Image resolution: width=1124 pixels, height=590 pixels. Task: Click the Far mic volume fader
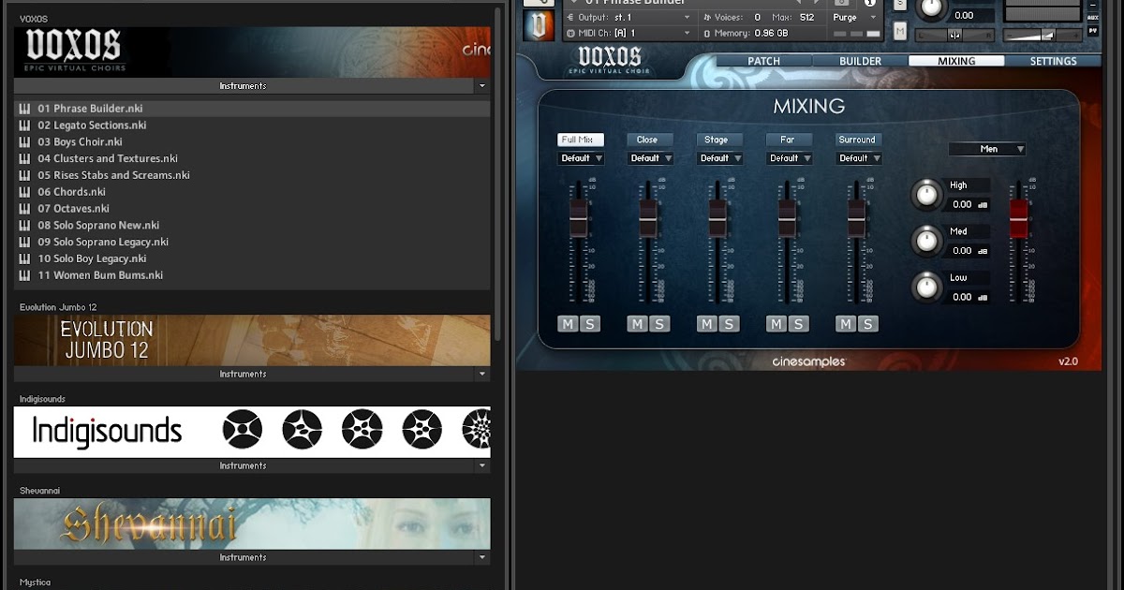coord(787,217)
